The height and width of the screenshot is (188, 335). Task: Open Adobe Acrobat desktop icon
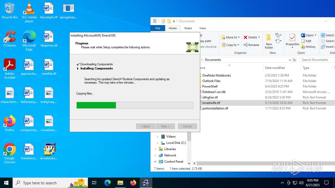pos(10,69)
